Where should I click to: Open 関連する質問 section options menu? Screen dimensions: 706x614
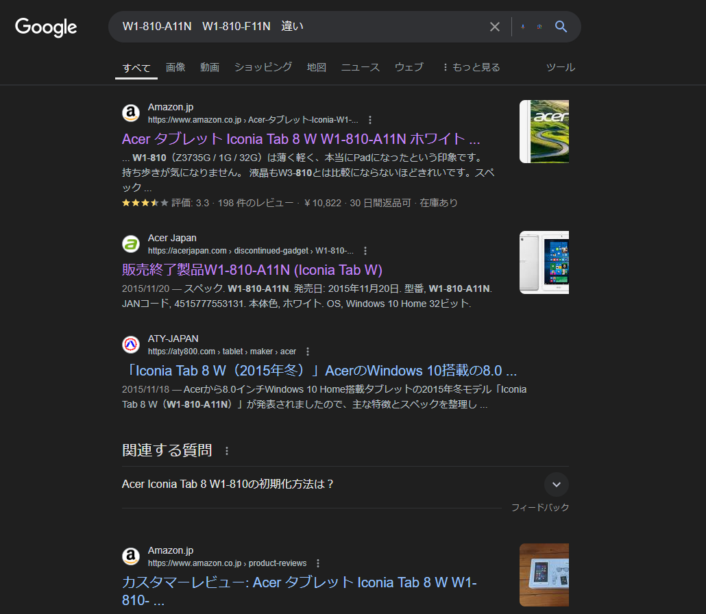pos(227,451)
